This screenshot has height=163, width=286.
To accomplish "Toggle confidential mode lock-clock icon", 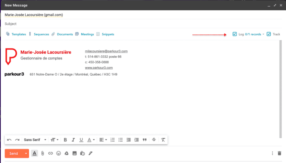I will point(83,154).
